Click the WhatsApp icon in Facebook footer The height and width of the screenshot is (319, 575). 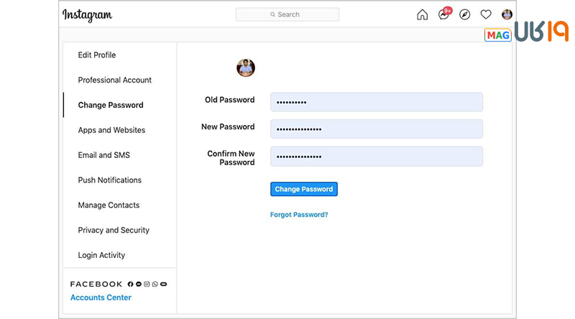pyautogui.click(x=155, y=285)
